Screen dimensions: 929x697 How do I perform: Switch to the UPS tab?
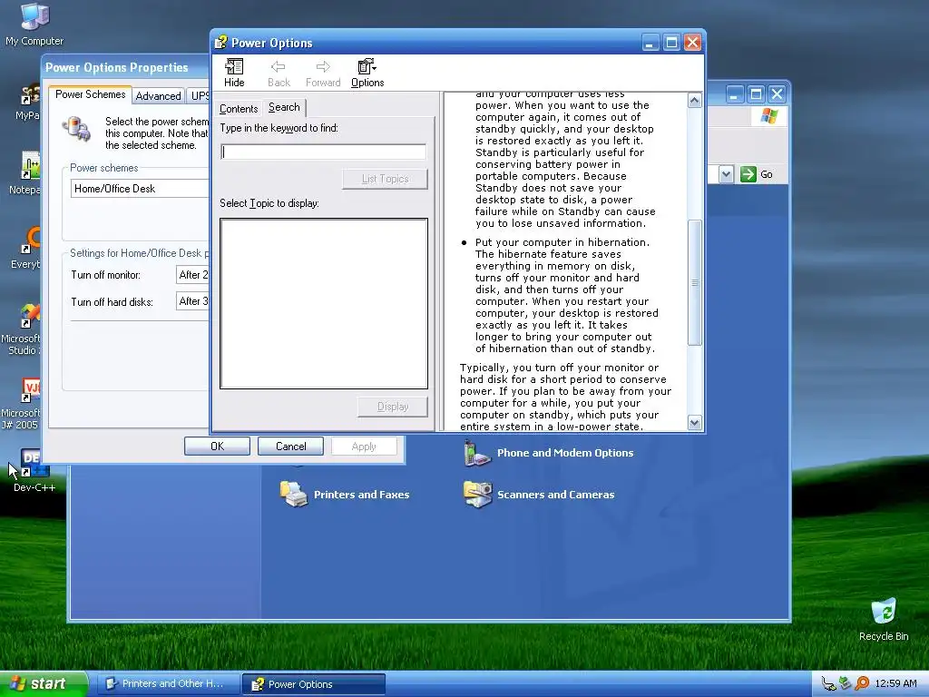(199, 96)
